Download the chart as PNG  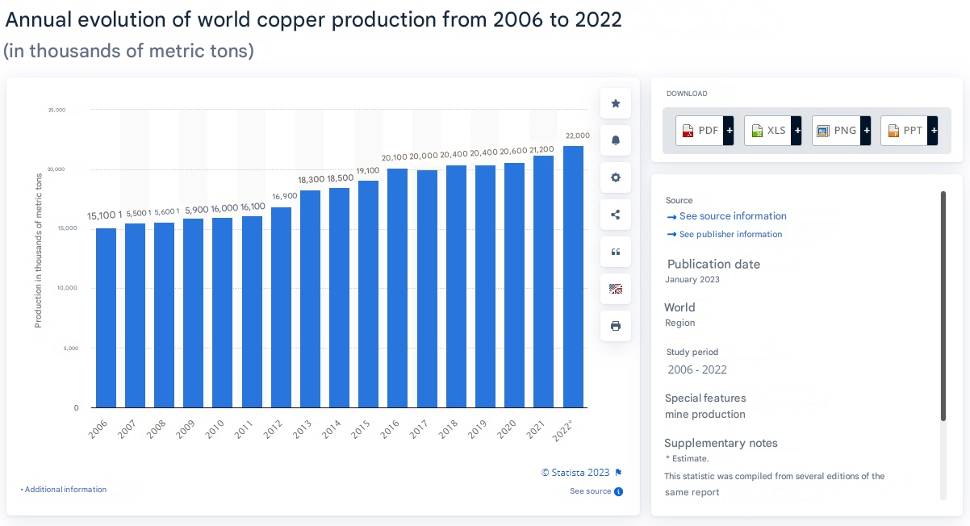click(x=836, y=131)
